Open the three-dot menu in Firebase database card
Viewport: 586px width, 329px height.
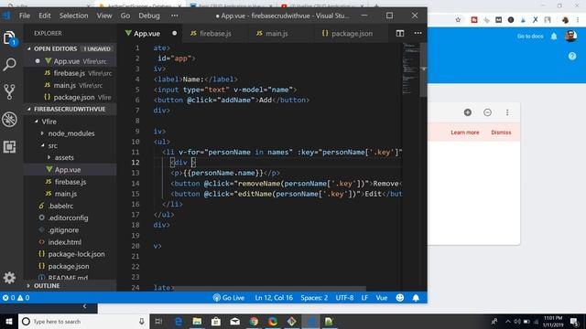507,112
